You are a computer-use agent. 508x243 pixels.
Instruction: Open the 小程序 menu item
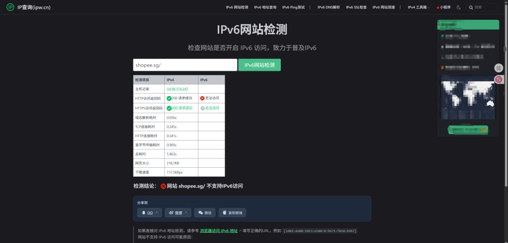coord(444,7)
